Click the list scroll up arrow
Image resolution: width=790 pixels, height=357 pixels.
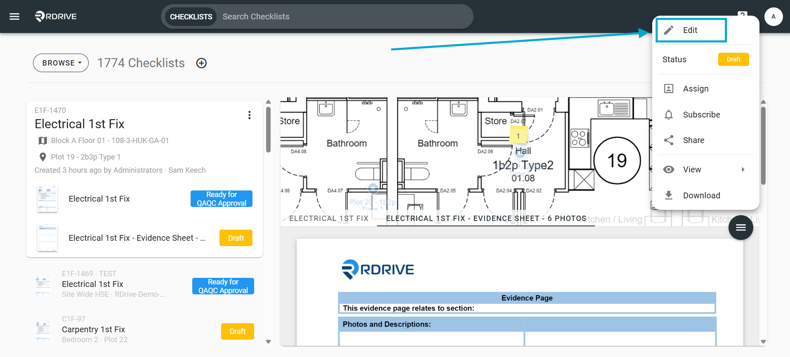click(269, 102)
